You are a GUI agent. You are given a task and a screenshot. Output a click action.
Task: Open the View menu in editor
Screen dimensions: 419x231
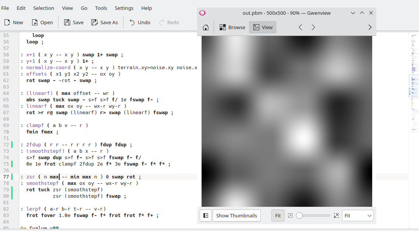[x=67, y=8]
